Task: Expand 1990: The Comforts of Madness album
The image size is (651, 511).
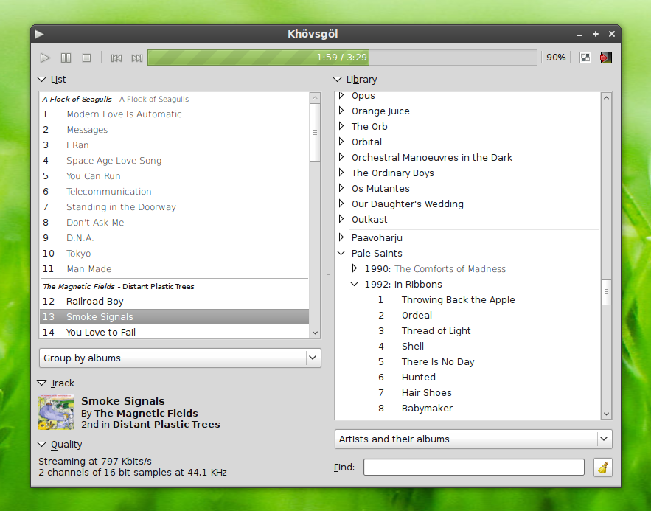Action: tap(354, 268)
